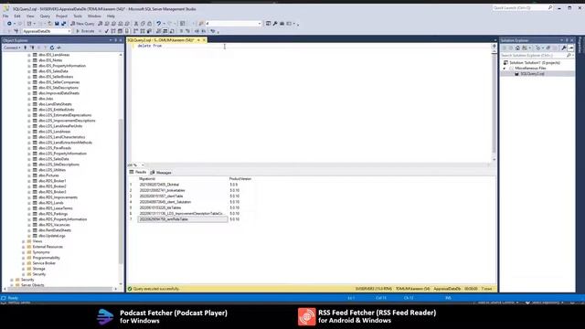The height and width of the screenshot is (329, 585).
Task: Switch to the Results tab
Action: pos(138,173)
